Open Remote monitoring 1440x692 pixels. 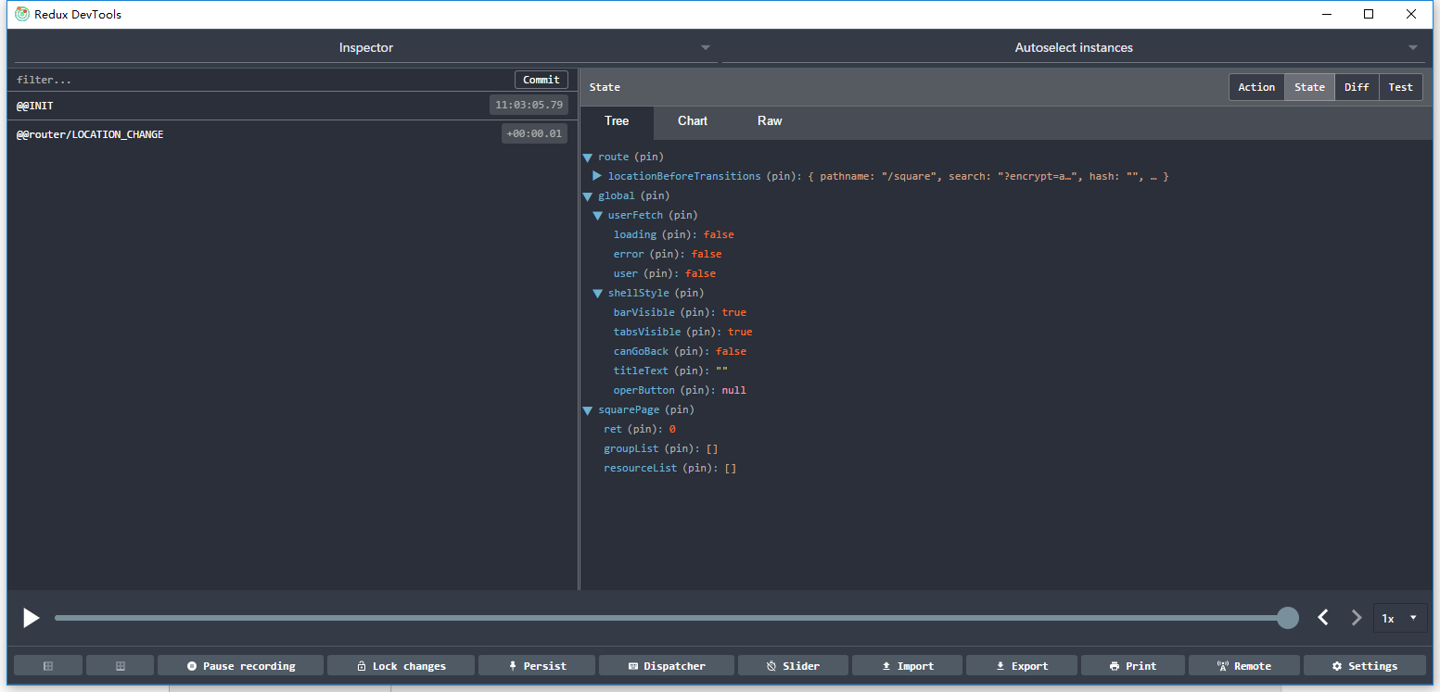click(1243, 666)
